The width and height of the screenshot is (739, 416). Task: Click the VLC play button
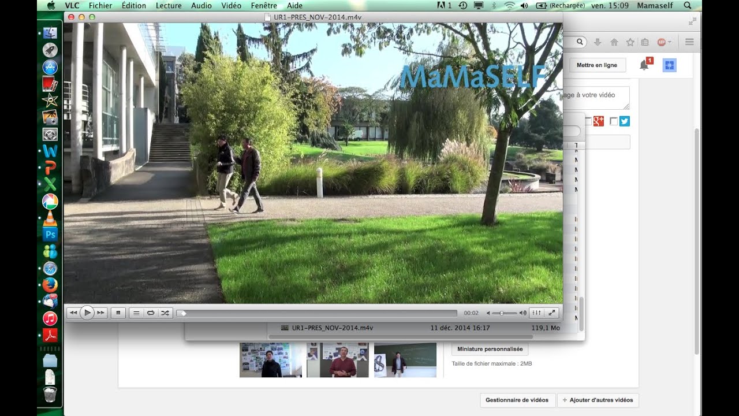coord(87,313)
